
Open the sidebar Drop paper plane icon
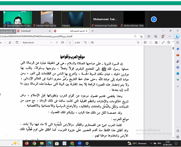coord(178,80)
